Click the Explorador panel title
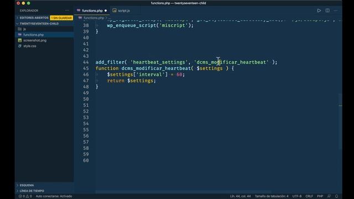 click(x=29, y=11)
